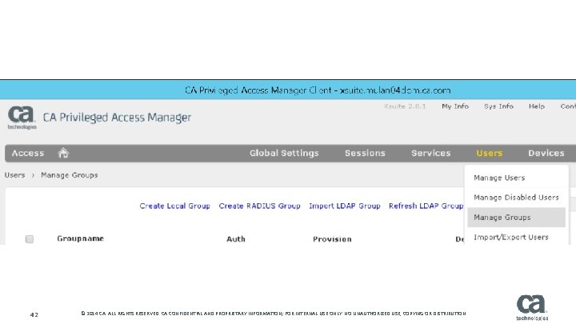Image resolution: width=576 pixels, height=324 pixels.
Task: Open the Access menu
Action: click(27, 153)
